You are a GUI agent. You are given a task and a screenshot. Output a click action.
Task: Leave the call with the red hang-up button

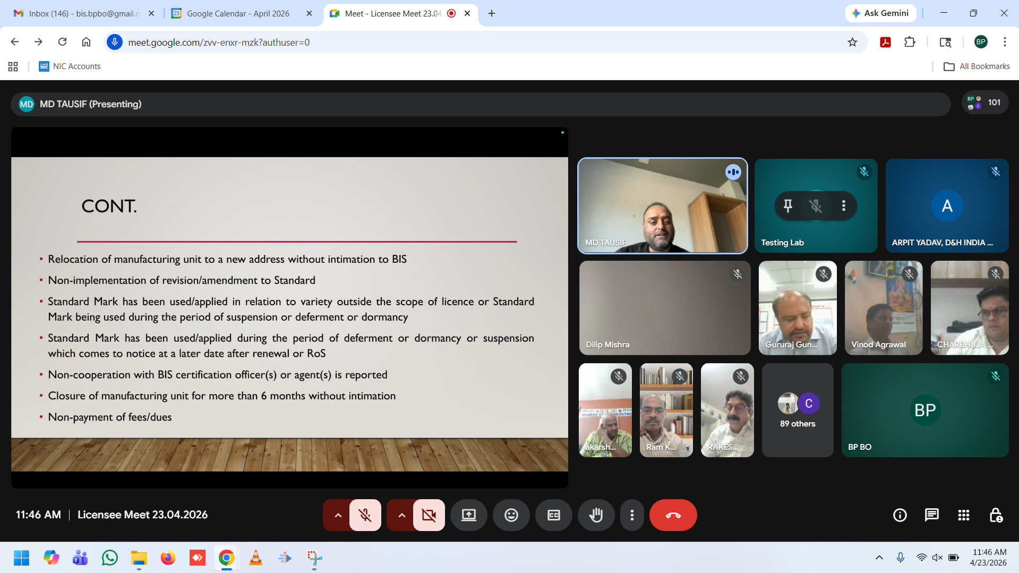click(x=673, y=515)
